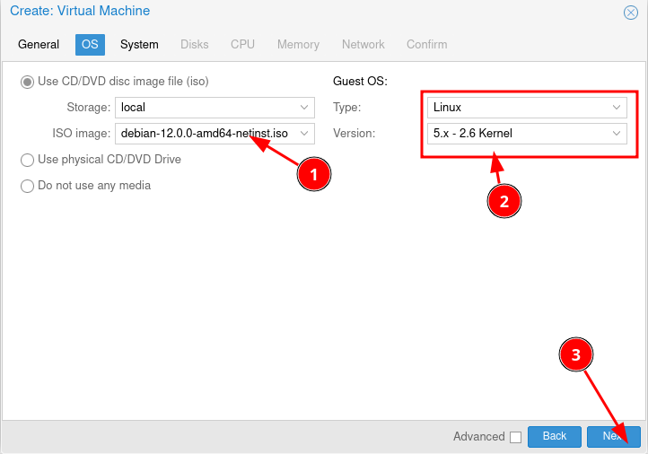Open the System tab

(x=139, y=44)
